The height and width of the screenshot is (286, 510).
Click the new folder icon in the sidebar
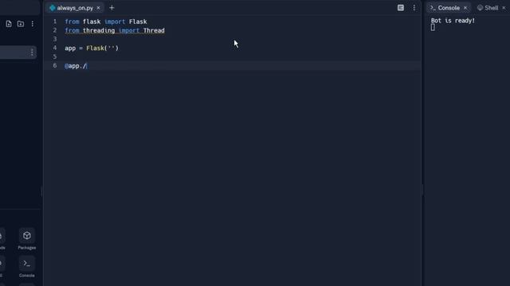pos(21,24)
